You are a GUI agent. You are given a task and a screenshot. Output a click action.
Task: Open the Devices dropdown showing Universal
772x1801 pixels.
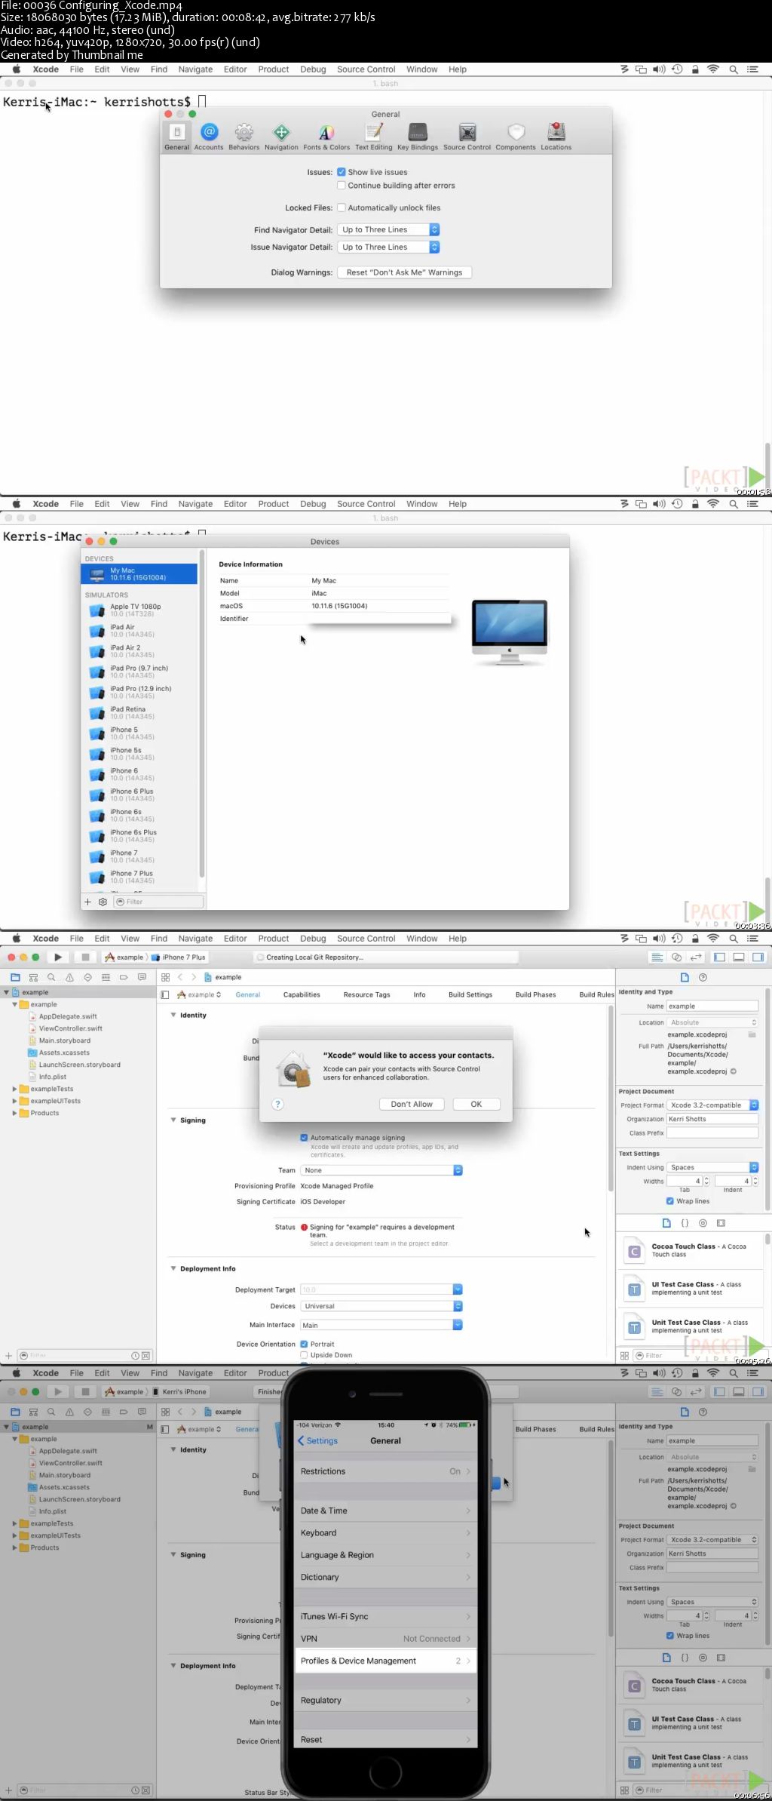(381, 1306)
